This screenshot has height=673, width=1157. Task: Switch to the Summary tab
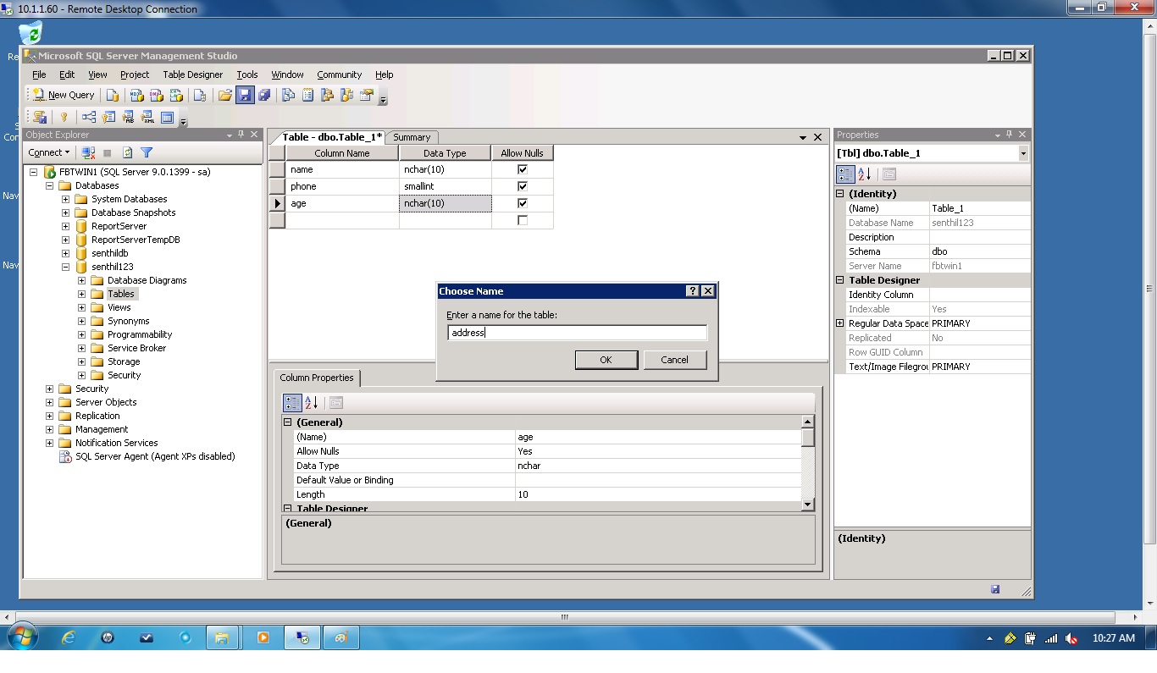(412, 136)
